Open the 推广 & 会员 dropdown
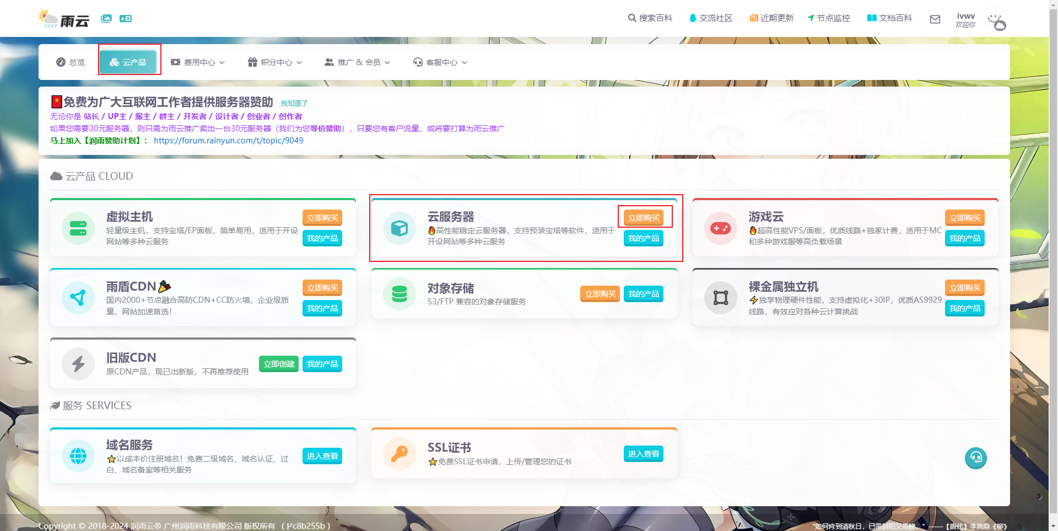Viewport: 1058px width, 531px height. (357, 62)
